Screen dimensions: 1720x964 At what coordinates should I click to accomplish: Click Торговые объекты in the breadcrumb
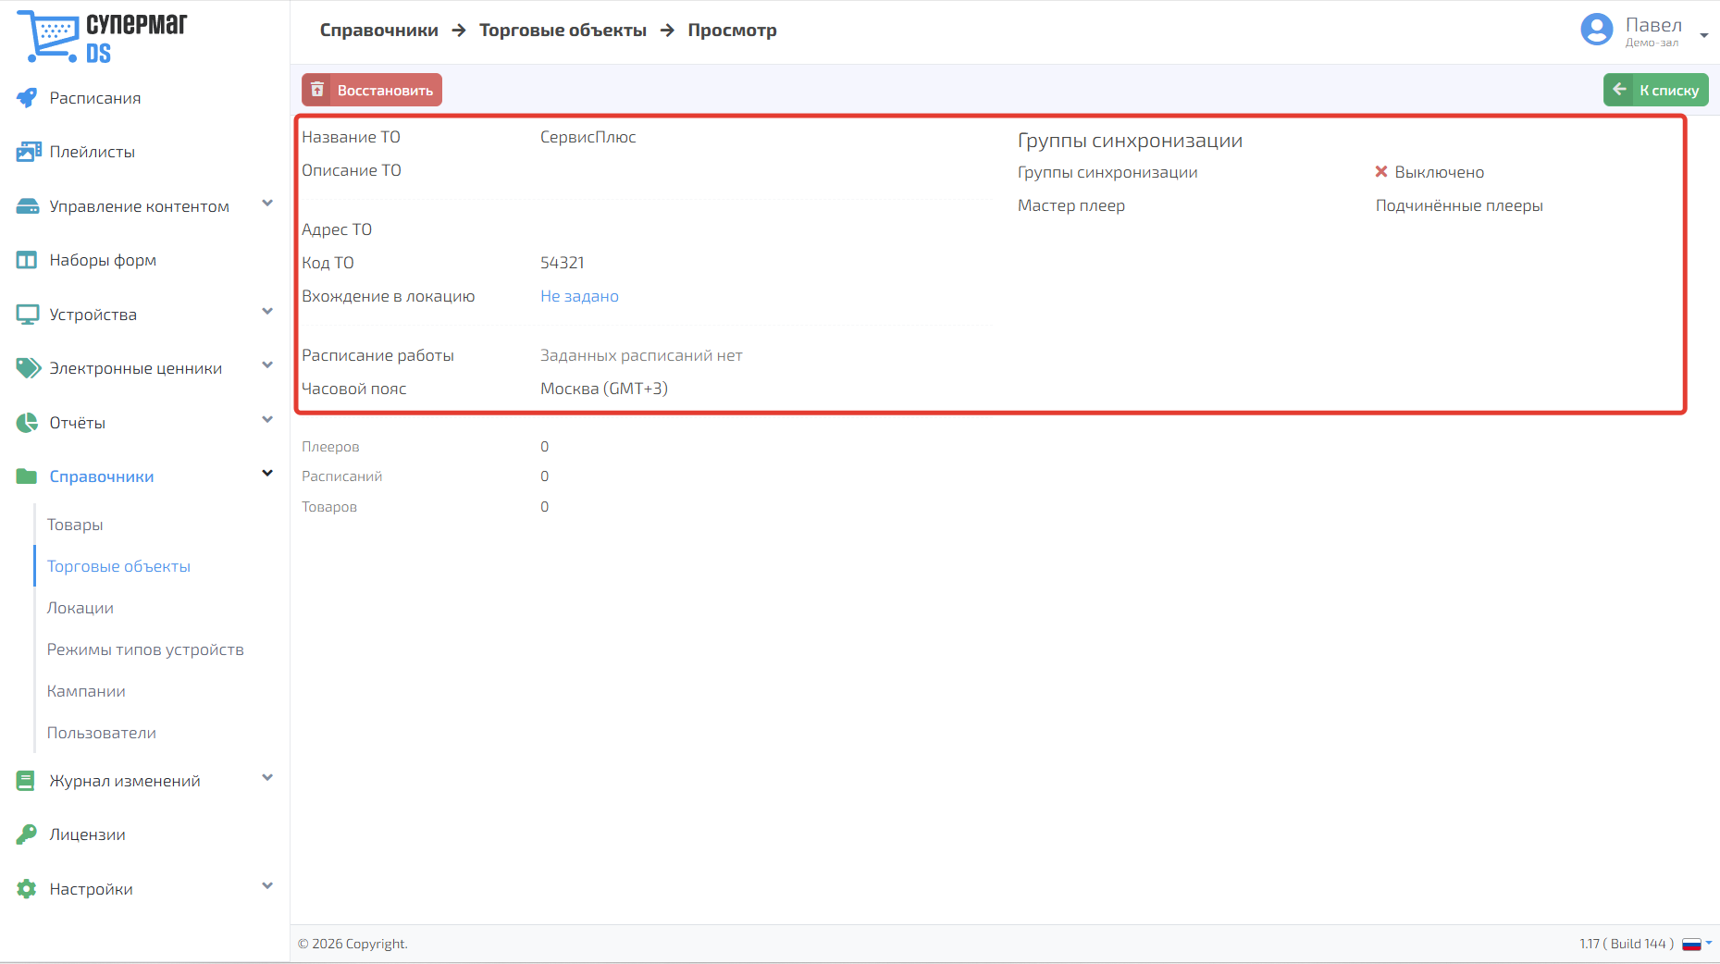[x=563, y=31]
